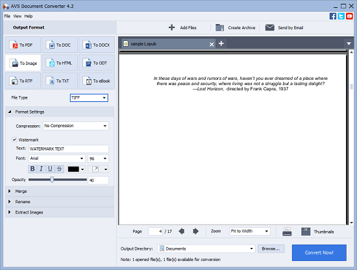Screen dimensions: 357x270
Task: Click the Convert Now! button
Action: [x=319, y=252]
